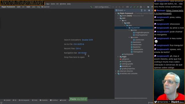Collapse the screen package

tap(129, 37)
